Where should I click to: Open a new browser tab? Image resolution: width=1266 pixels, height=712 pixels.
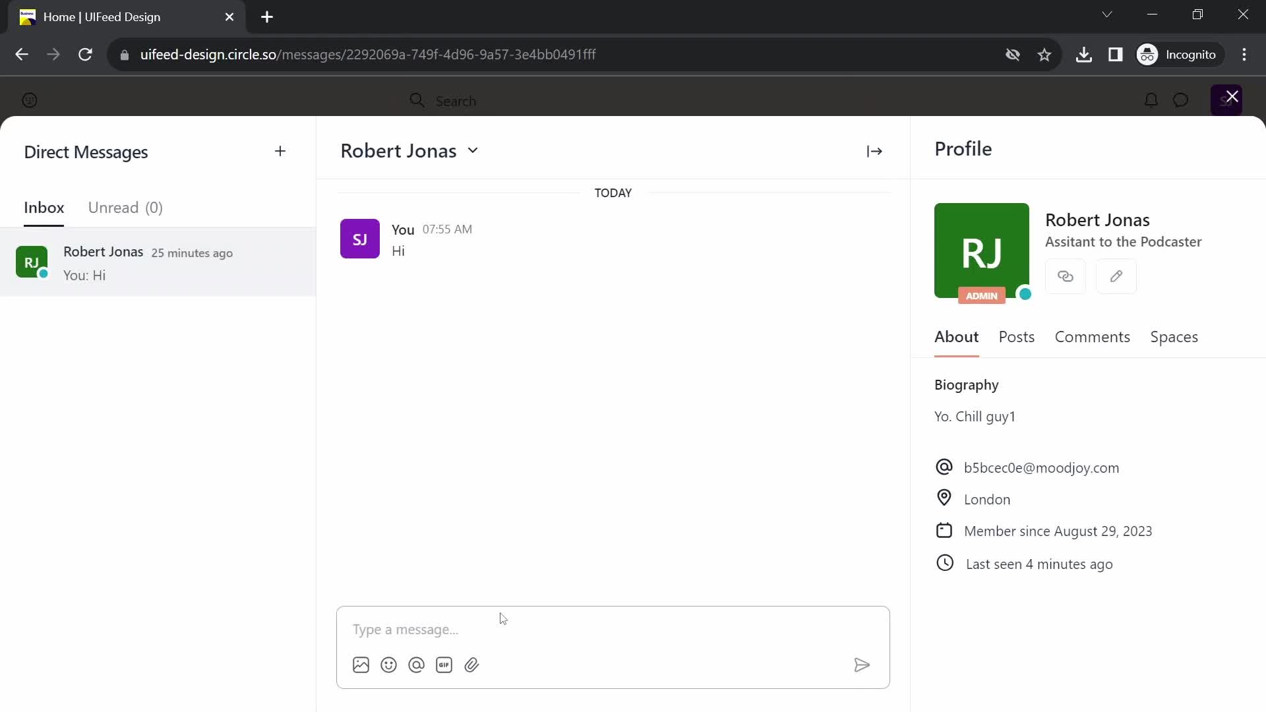point(267,17)
